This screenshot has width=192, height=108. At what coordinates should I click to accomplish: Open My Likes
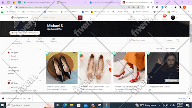pos(155,18)
